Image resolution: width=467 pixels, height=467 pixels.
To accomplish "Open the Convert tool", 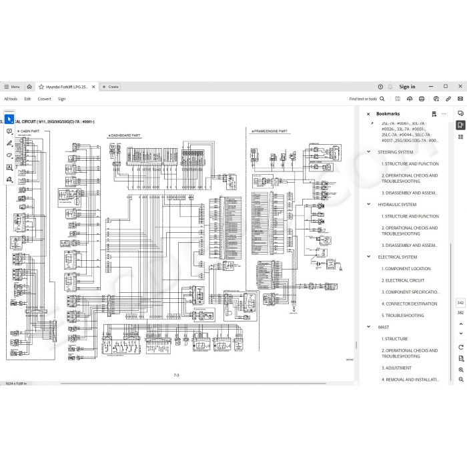I will coord(45,99).
